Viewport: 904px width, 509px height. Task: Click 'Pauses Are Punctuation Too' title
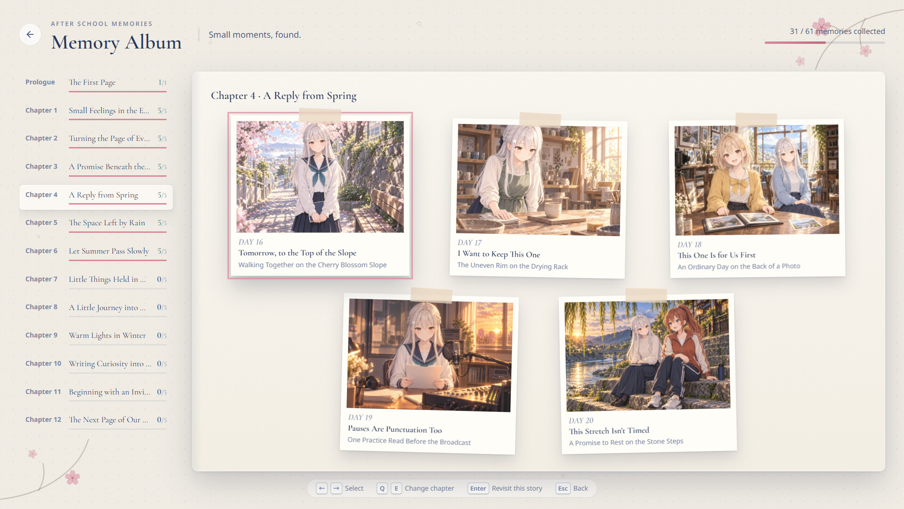395,429
